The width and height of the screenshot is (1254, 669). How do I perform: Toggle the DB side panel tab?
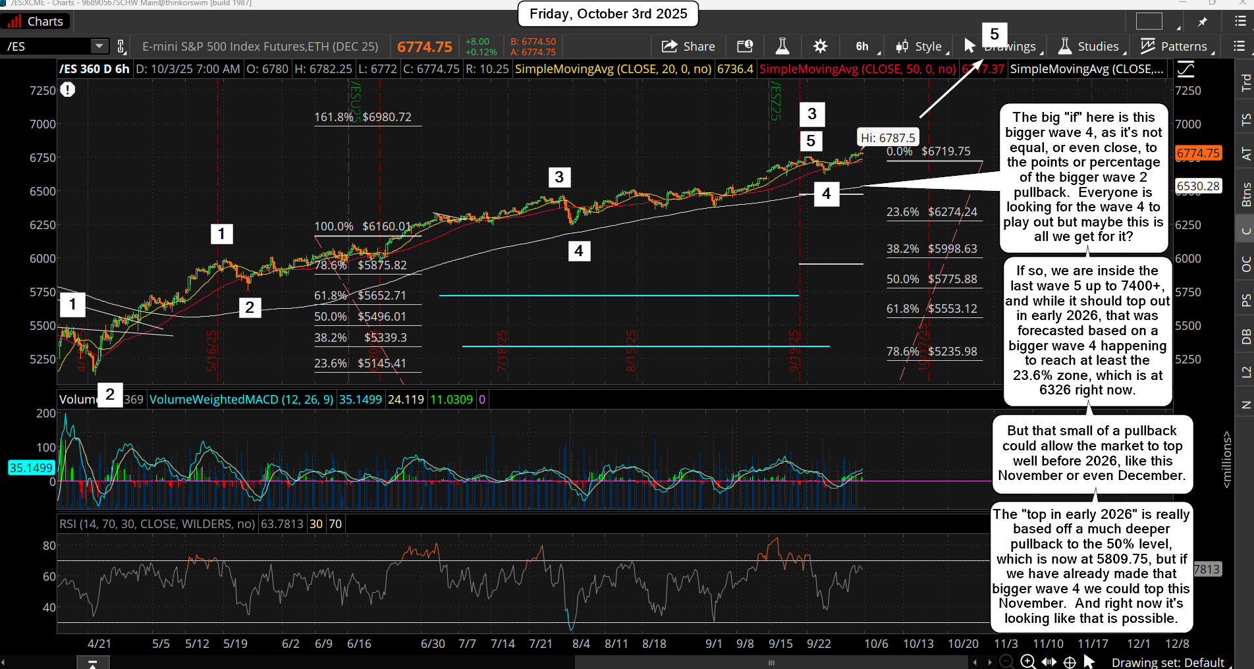pyautogui.click(x=1245, y=336)
